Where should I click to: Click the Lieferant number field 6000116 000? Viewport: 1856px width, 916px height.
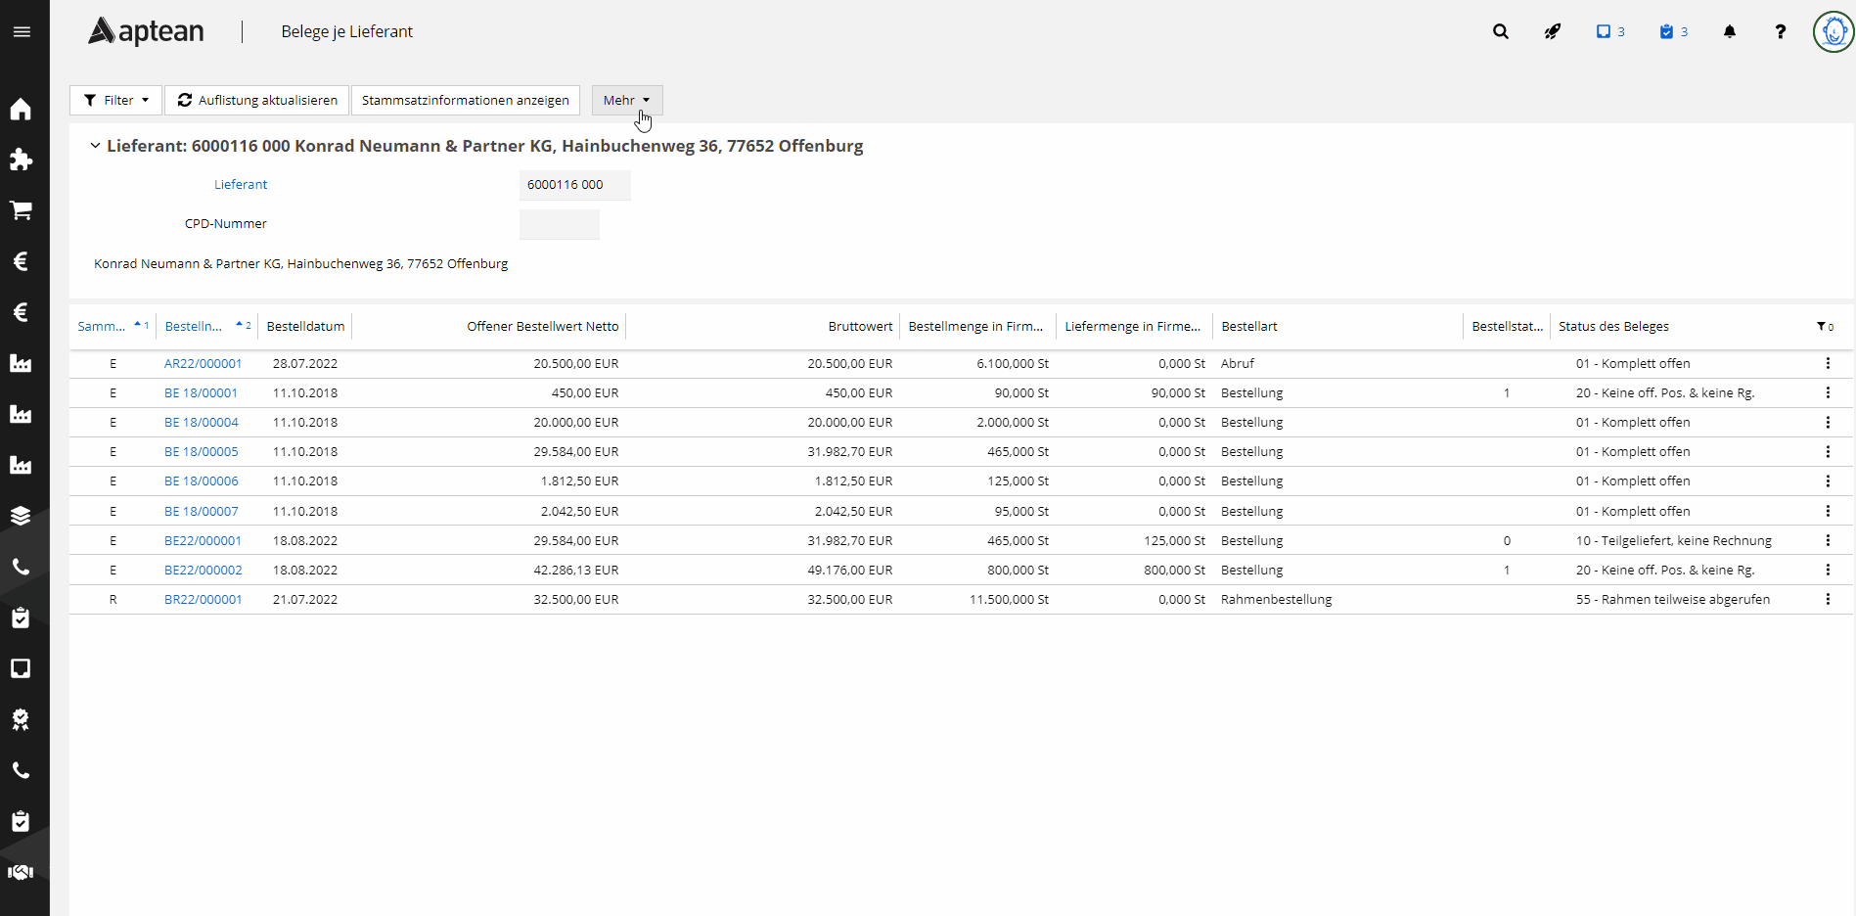click(575, 185)
